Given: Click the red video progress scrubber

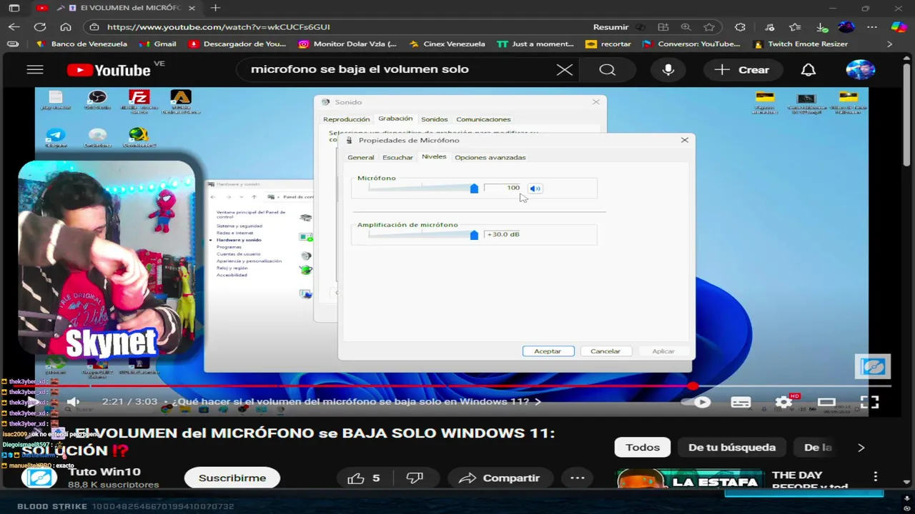Looking at the screenshot, I should tap(693, 385).
